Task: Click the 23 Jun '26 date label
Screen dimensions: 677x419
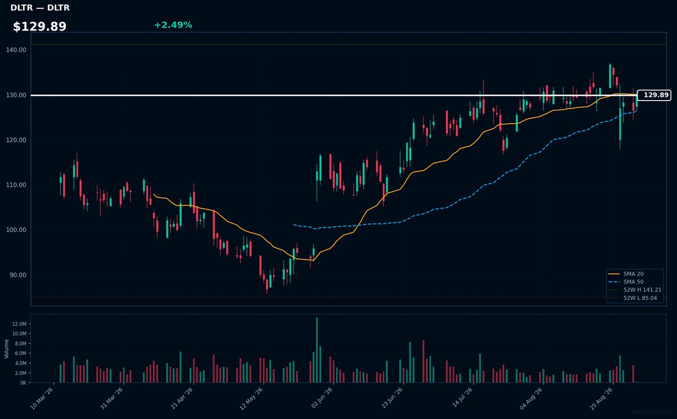Action: [391, 399]
